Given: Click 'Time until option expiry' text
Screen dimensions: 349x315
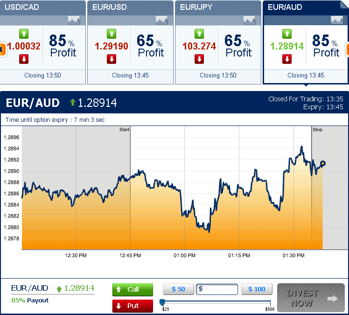Looking at the screenshot, I should coord(36,120).
